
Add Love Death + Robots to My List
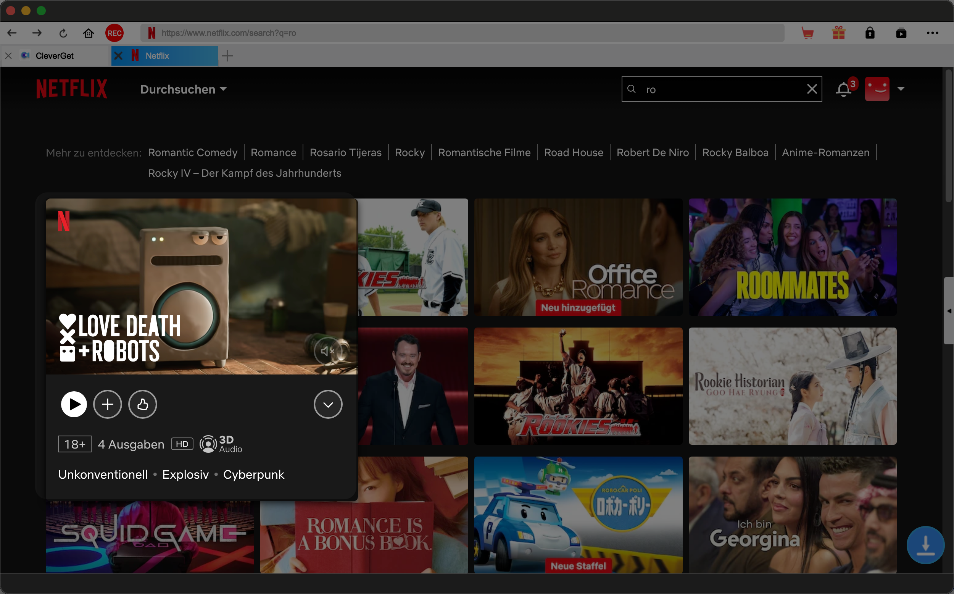[x=108, y=404]
